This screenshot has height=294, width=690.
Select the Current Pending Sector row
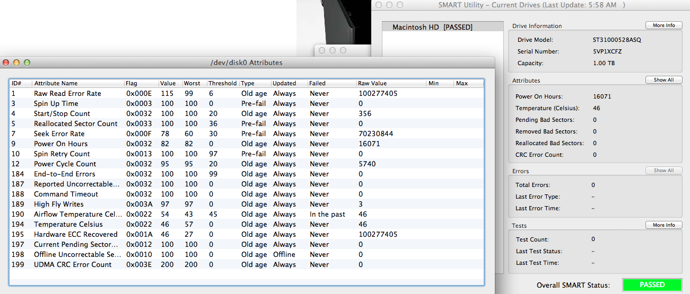point(247,244)
